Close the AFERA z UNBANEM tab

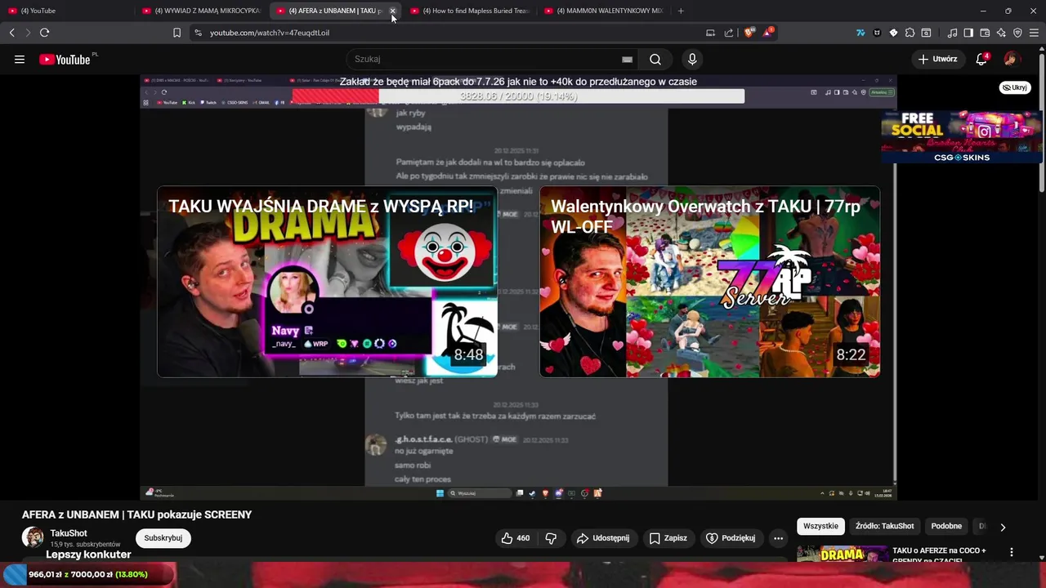pos(392,11)
